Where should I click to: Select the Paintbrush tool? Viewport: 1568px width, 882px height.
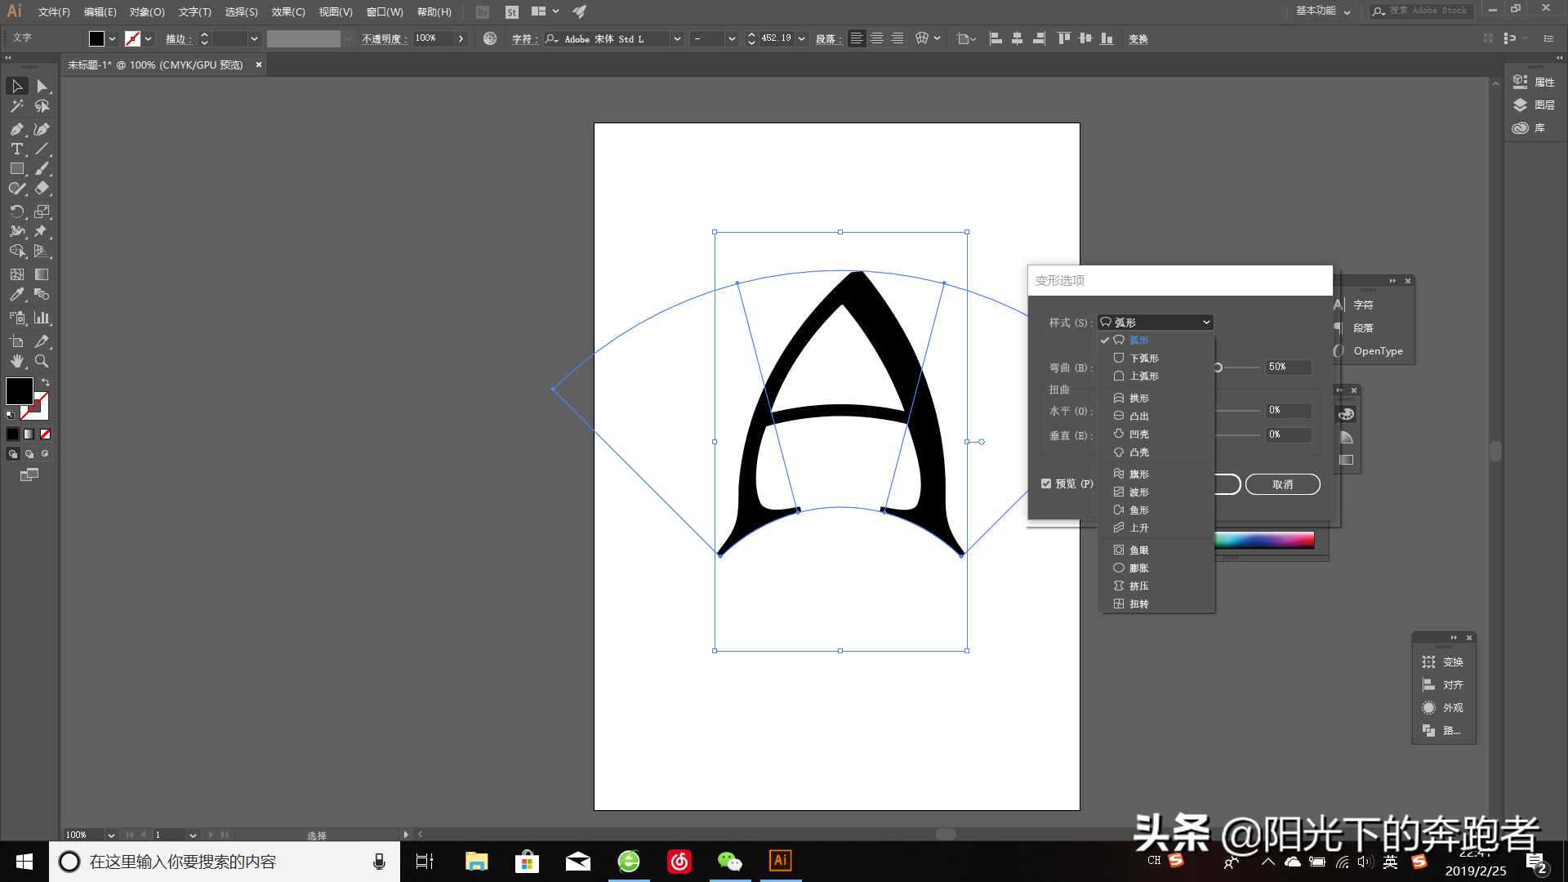tap(42, 168)
